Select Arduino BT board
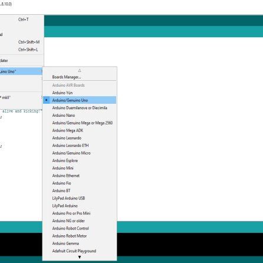 (x=80, y=190)
